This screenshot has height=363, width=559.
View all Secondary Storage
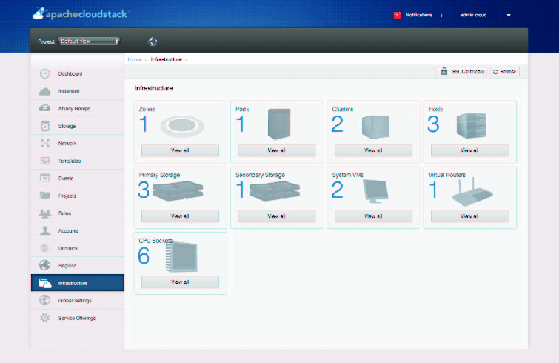tap(277, 216)
